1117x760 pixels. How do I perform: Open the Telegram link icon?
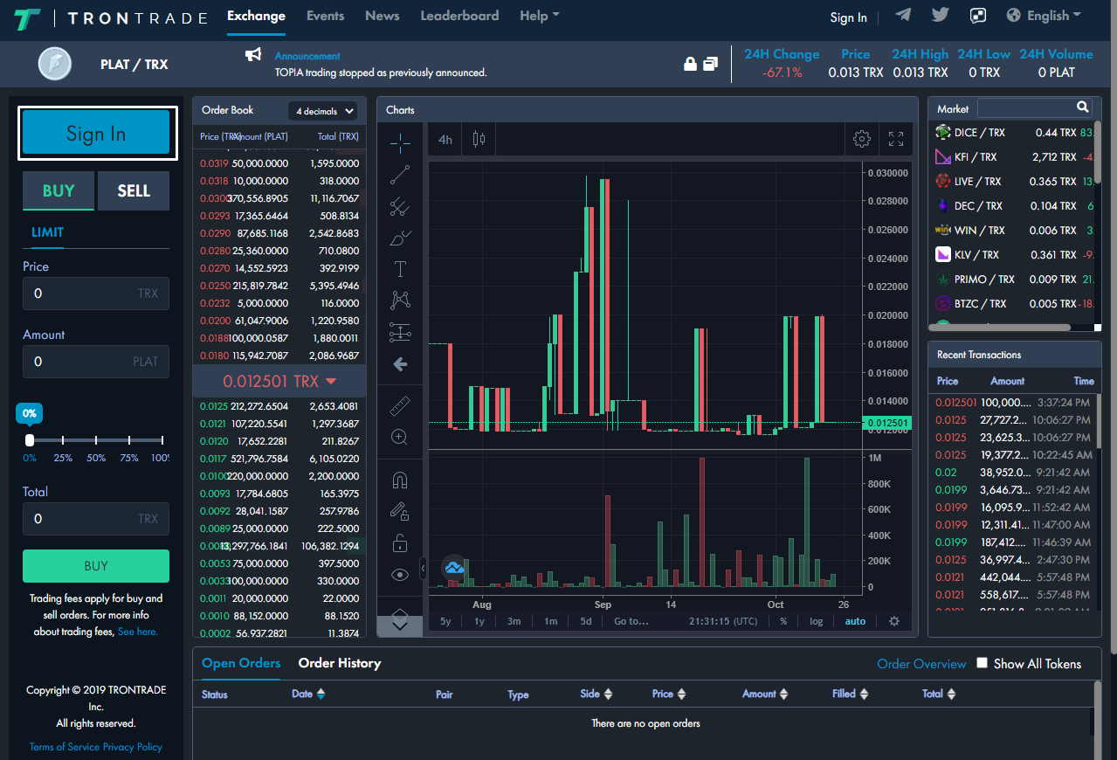904,15
